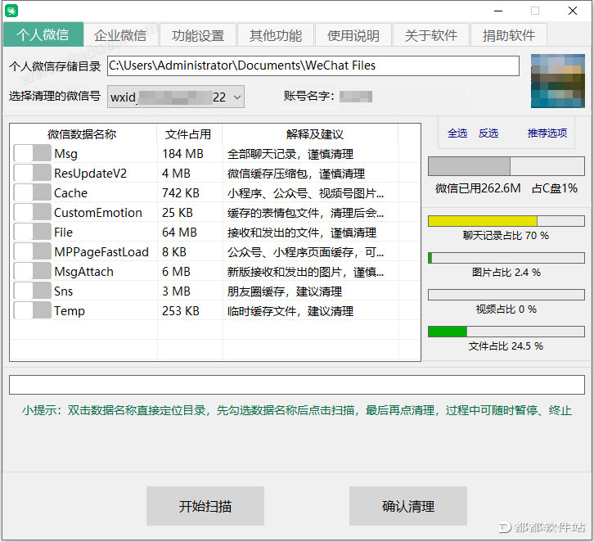This screenshot has height=542, width=594.
Task: Go to the 使用说明 tab
Action: 353,36
